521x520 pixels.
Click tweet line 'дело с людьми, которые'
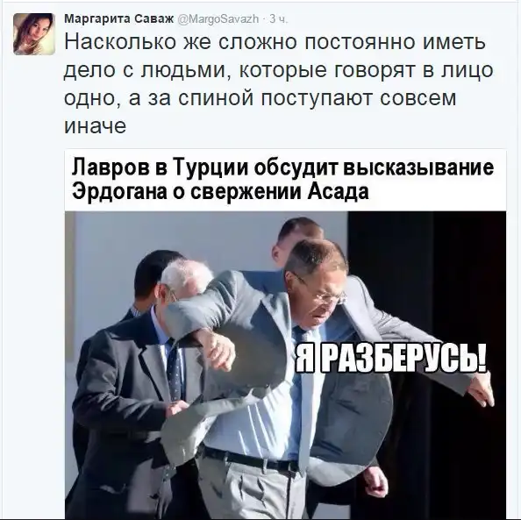coord(196,70)
